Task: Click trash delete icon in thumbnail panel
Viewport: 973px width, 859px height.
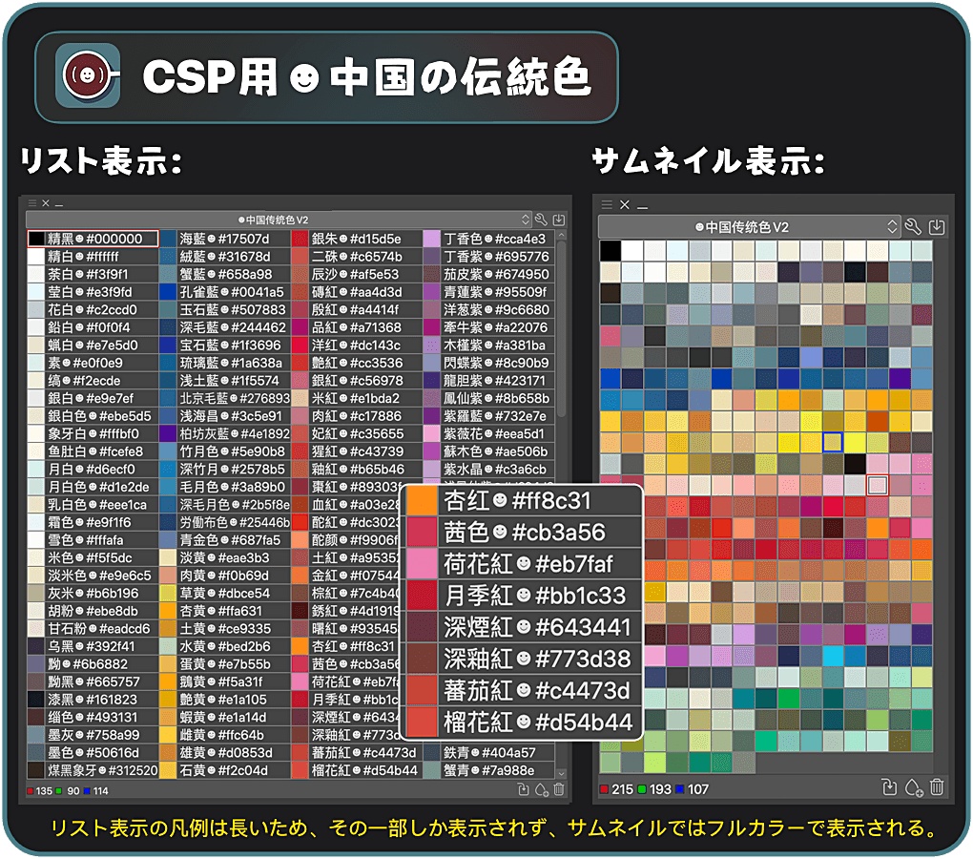Action: 937,787
